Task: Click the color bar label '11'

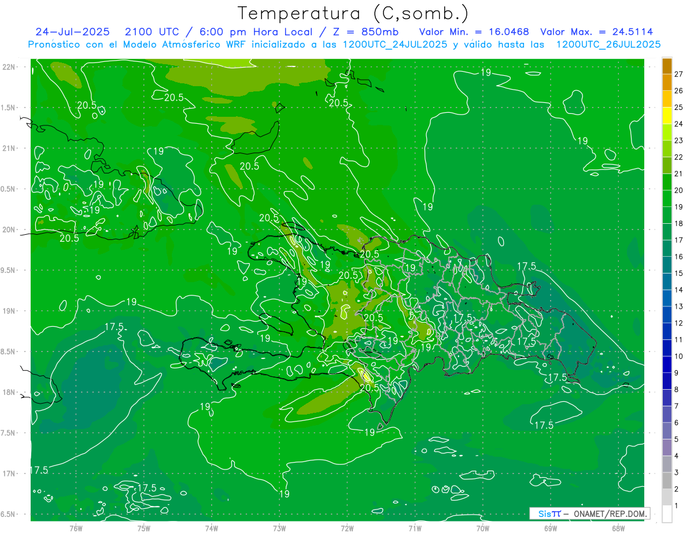Action: (679, 340)
